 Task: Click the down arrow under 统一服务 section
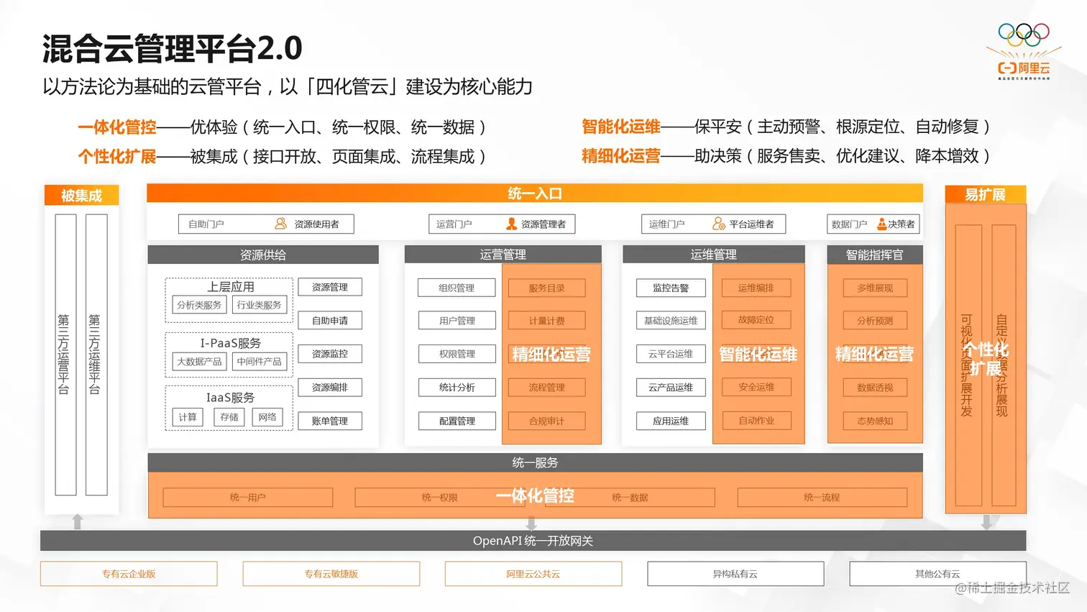coord(532,522)
